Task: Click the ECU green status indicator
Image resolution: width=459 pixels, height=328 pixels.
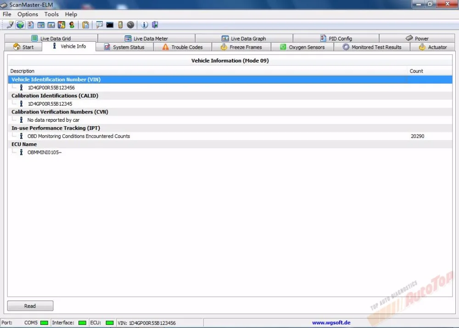Action: click(110, 323)
